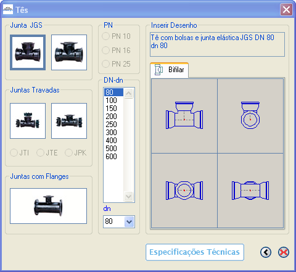Viewport: 296px width, 272px height.
Task: Click the DN-dn list scroll up arrow
Action: point(129,93)
